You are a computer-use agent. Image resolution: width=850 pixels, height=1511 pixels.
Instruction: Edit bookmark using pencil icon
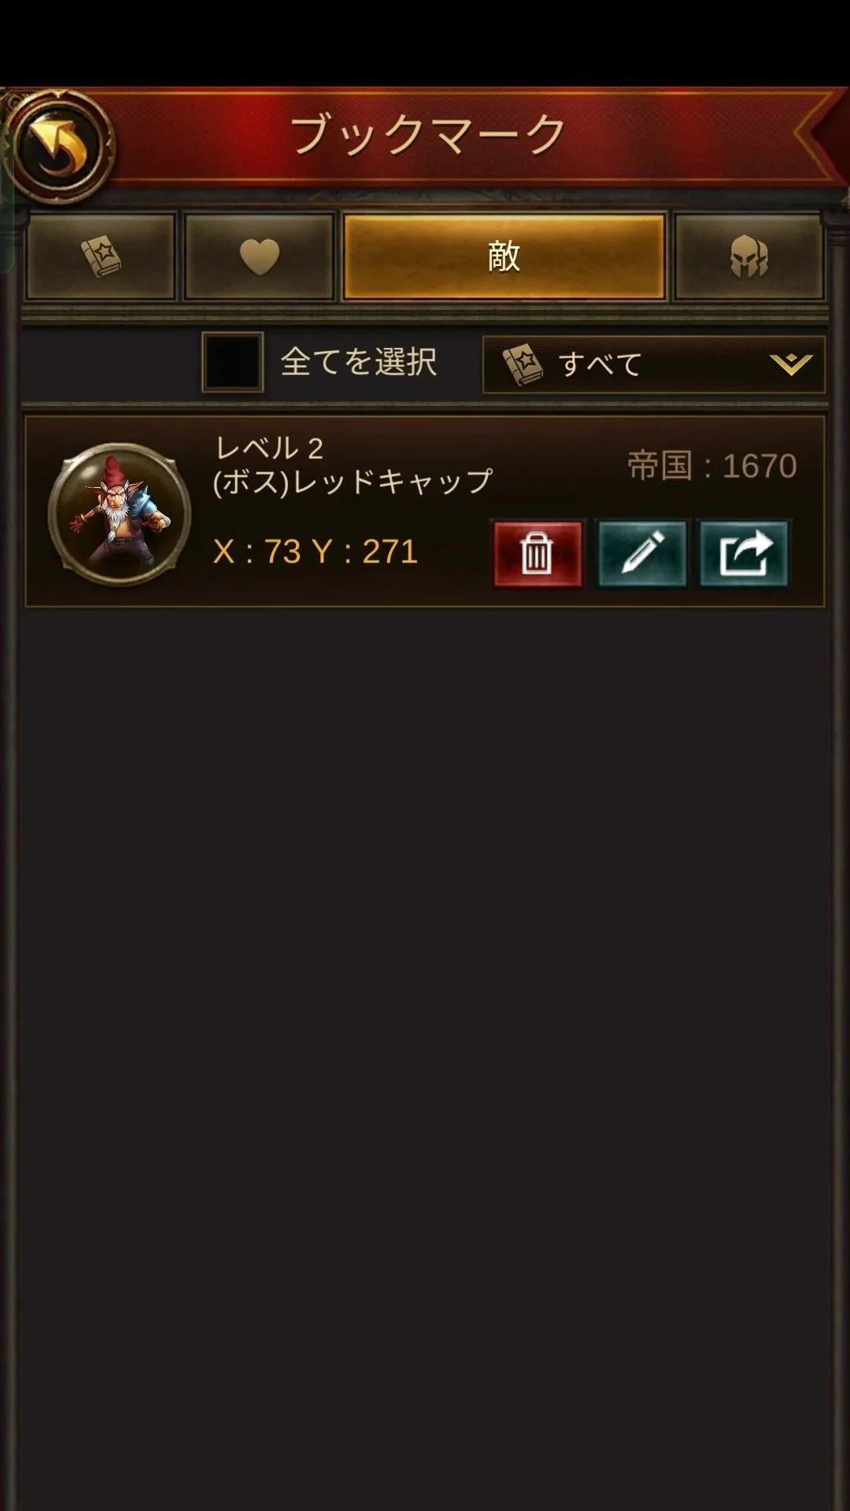point(642,554)
